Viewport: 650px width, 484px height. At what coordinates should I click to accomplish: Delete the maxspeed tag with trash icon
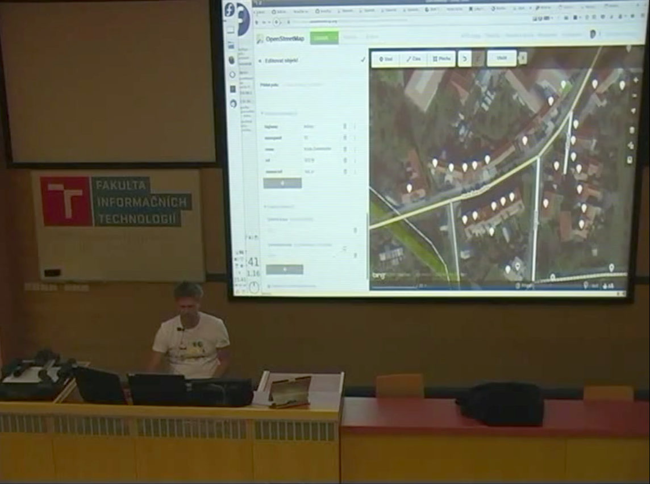344,138
